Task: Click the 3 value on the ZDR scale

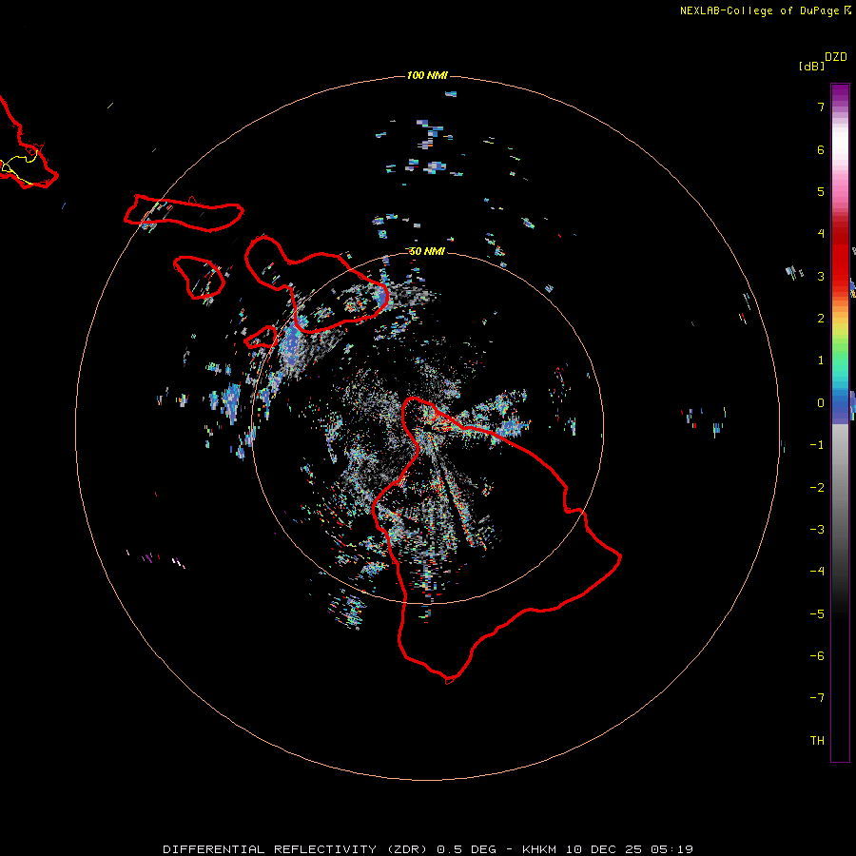Action: (821, 276)
